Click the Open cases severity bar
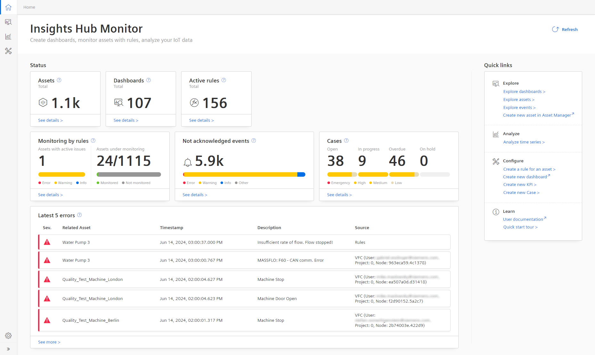595x355 pixels. pyautogui.click(x=342, y=174)
